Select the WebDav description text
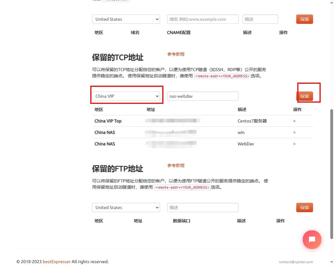Viewport: 334px width, 265px height. click(x=246, y=144)
